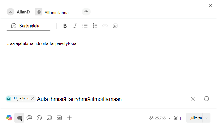
Task: Click the Oma tiimi recipient chip
Action: pyautogui.click(x=21, y=98)
